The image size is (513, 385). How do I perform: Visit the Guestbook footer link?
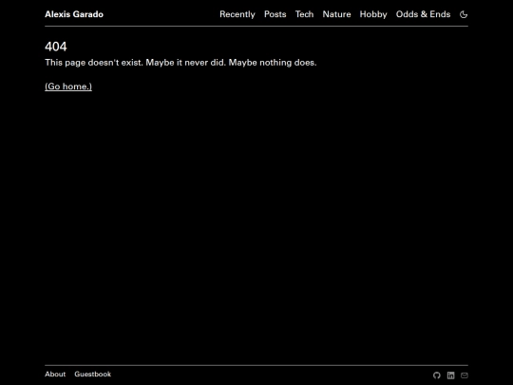[x=92, y=375]
